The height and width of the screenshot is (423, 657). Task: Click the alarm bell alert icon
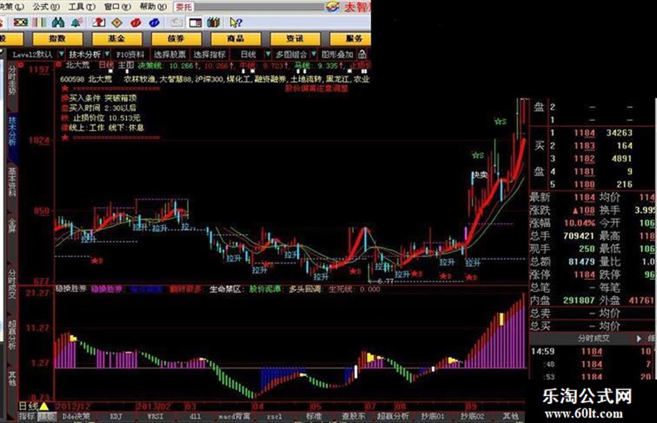(76, 22)
